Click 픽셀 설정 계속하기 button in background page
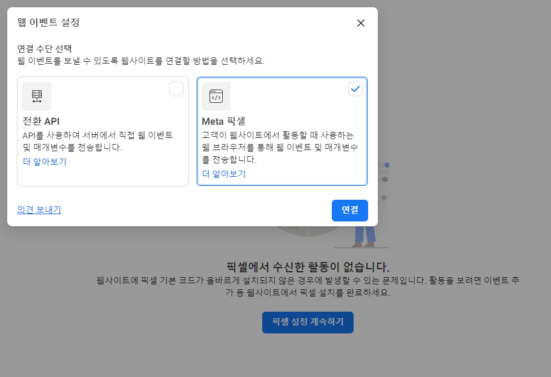Viewport: 551px width, 377px height. pos(308,322)
